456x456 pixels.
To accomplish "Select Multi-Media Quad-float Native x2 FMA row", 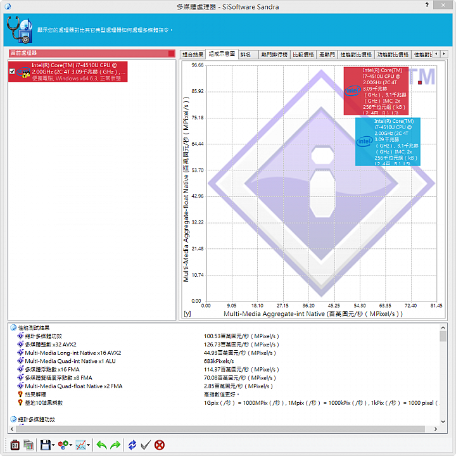I will (x=70, y=386).
